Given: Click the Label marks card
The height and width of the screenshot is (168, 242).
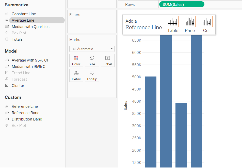Looking at the screenshot, I should [107, 60].
